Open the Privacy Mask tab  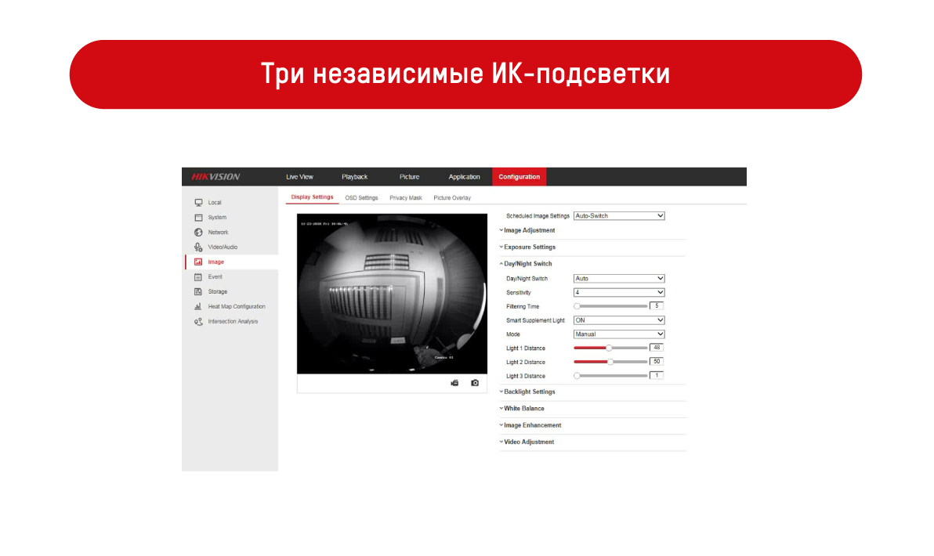coord(406,198)
